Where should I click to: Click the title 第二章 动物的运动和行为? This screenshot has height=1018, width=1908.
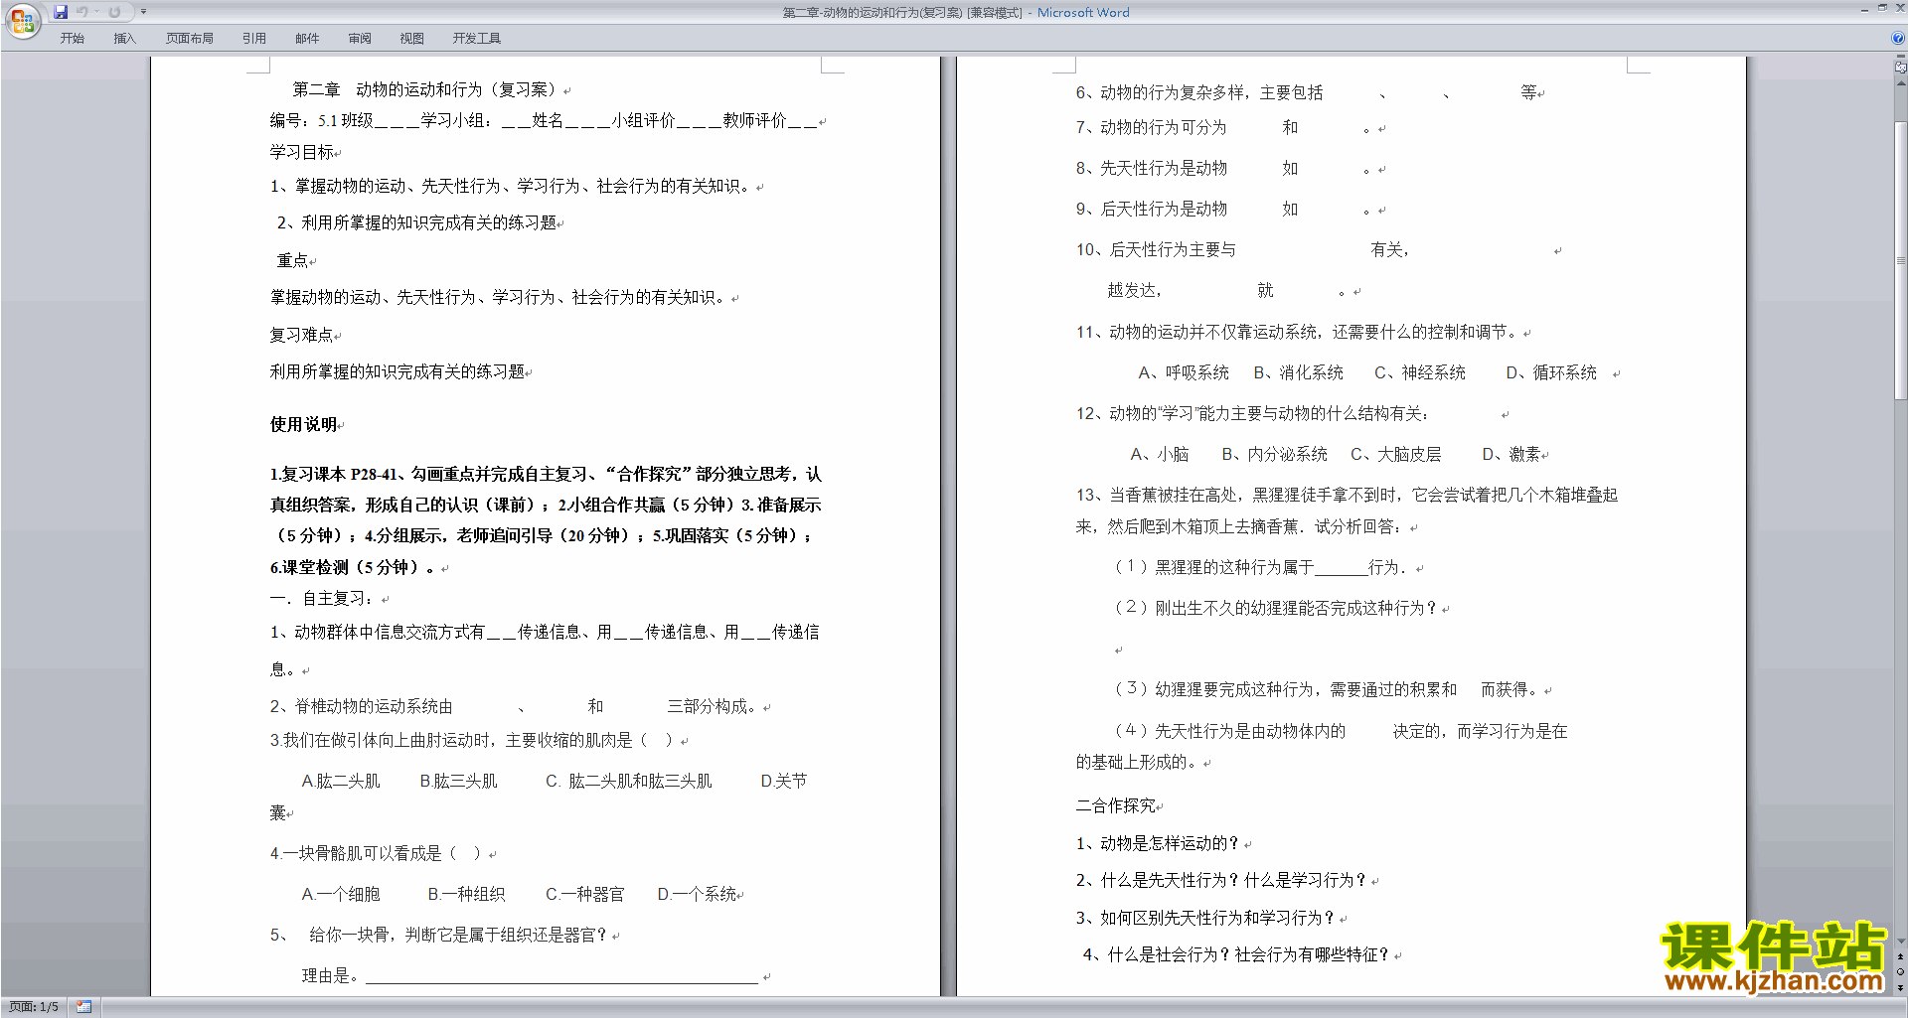(428, 89)
